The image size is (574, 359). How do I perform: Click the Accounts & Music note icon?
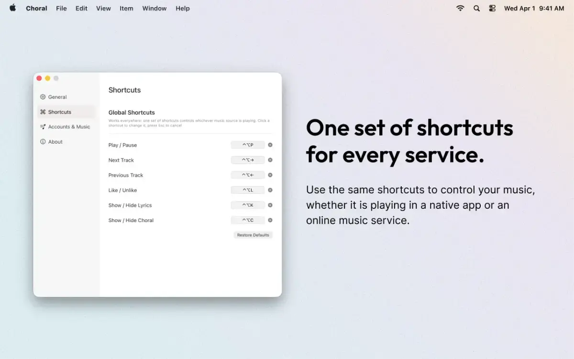[43, 126]
